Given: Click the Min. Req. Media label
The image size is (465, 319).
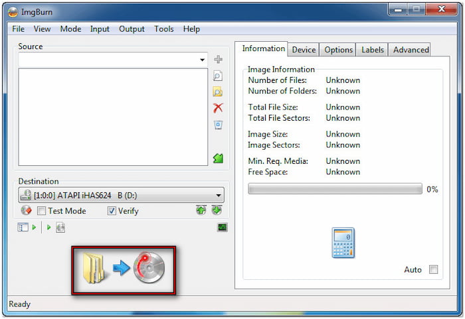Looking at the screenshot, I should pyautogui.click(x=278, y=161).
